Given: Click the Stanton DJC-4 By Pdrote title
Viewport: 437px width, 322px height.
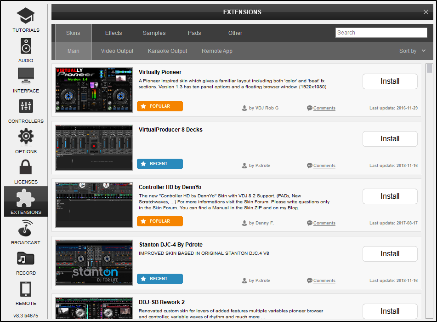Looking at the screenshot, I should (171, 244).
